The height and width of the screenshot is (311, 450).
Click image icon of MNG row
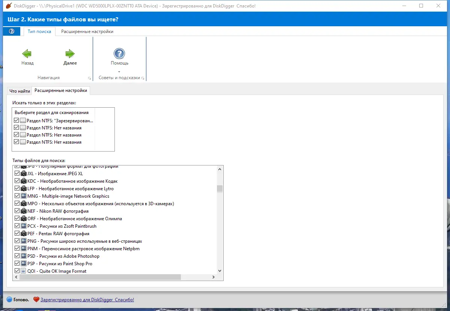coord(24,196)
